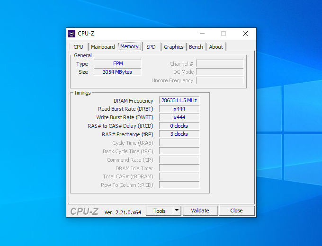
Task: Click the DRAM Frequency value field
Action: click(179, 100)
